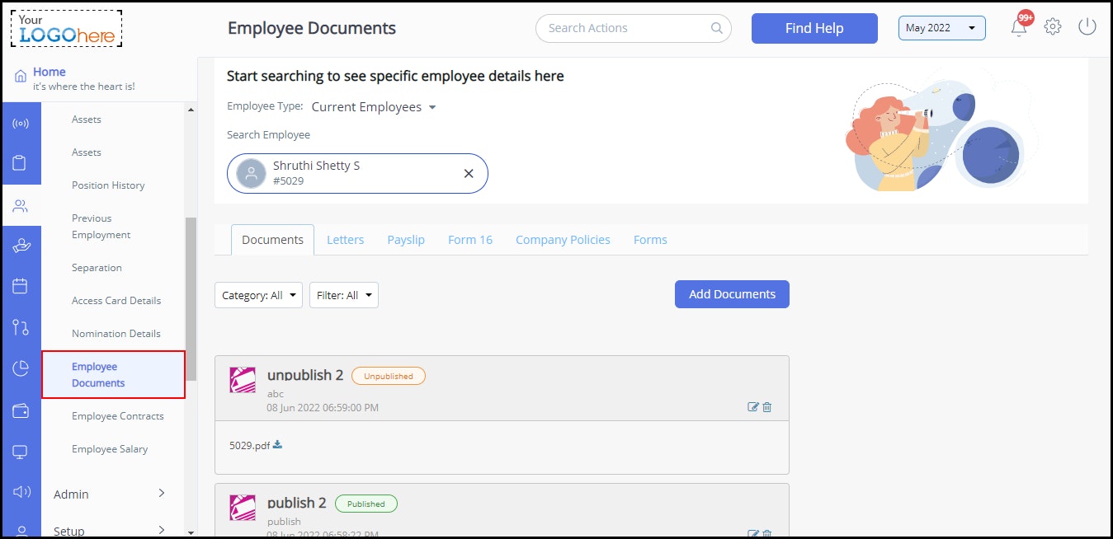
Task: Open the Form 16 tab
Action: tap(469, 239)
